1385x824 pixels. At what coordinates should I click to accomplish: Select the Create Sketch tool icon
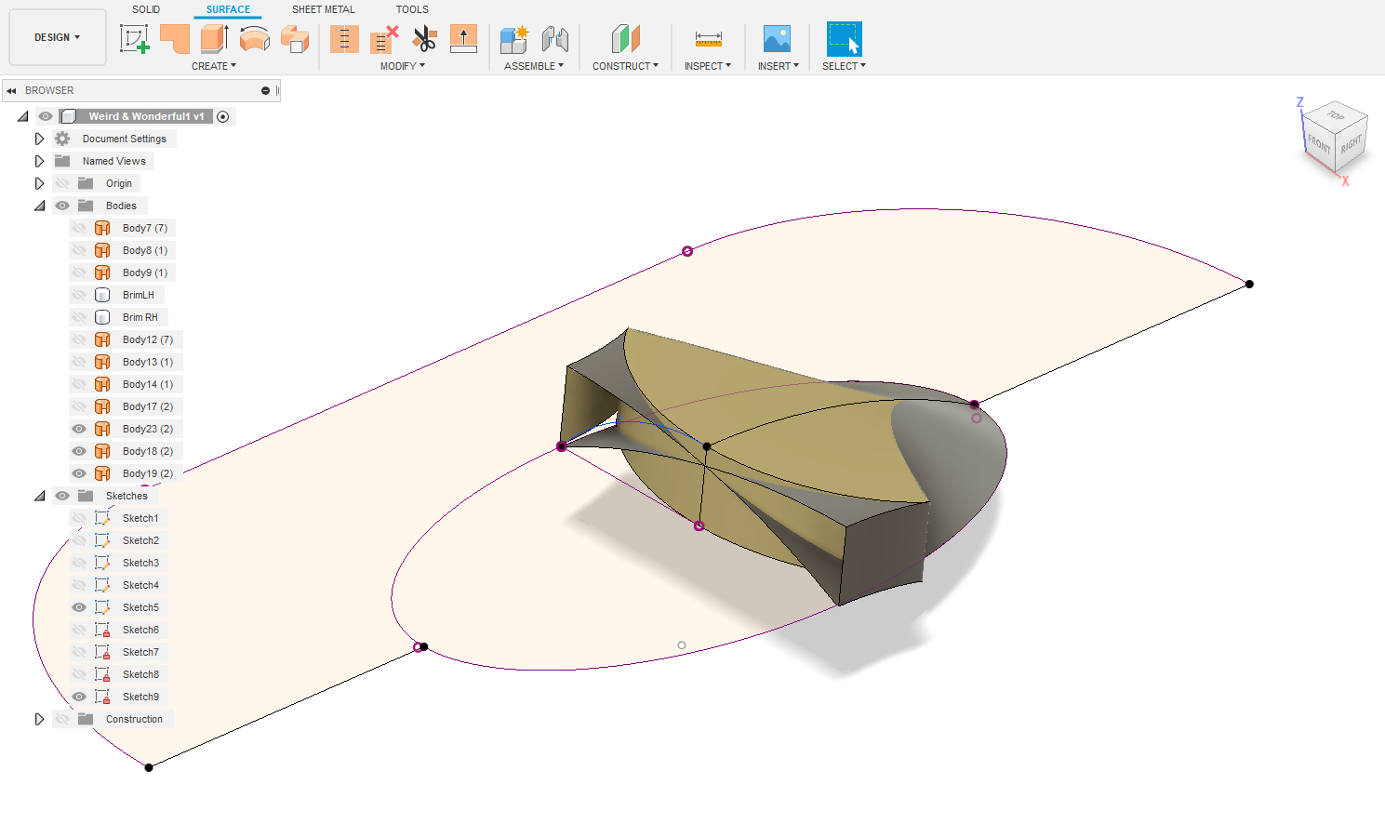tap(135, 39)
